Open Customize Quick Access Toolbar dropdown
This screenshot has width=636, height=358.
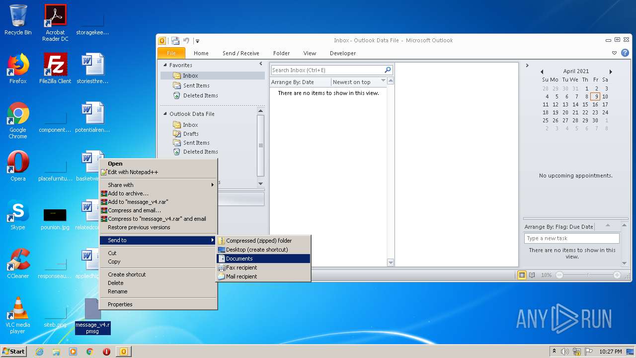[x=197, y=41]
